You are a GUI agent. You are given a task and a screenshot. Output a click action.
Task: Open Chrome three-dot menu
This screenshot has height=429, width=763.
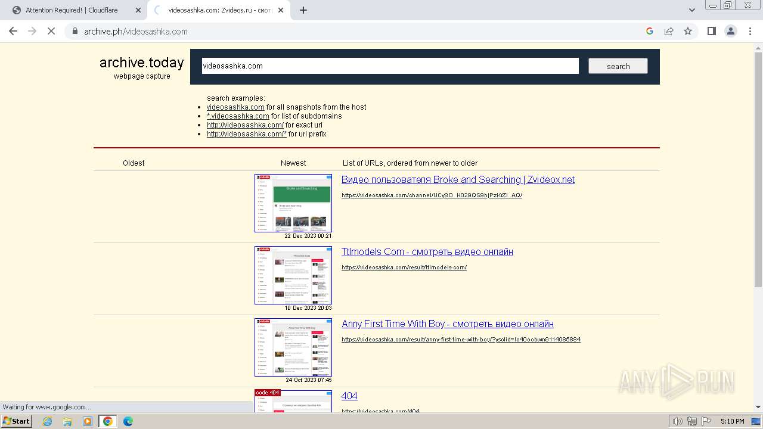pyautogui.click(x=750, y=31)
